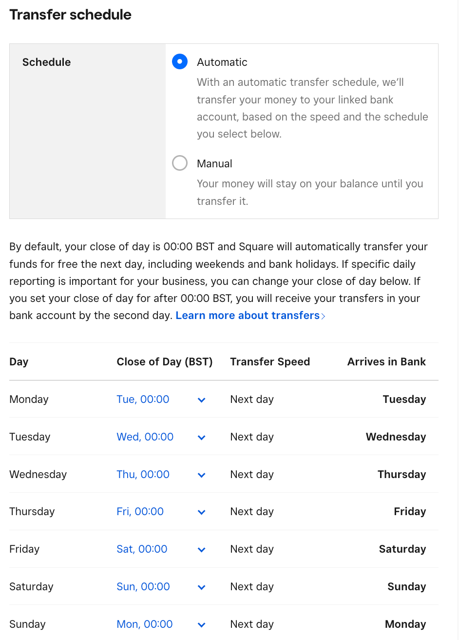The height and width of the screenshot is (640, 459).
Task: Click the Mon, 00:00 close time
Action: (145, 624)
